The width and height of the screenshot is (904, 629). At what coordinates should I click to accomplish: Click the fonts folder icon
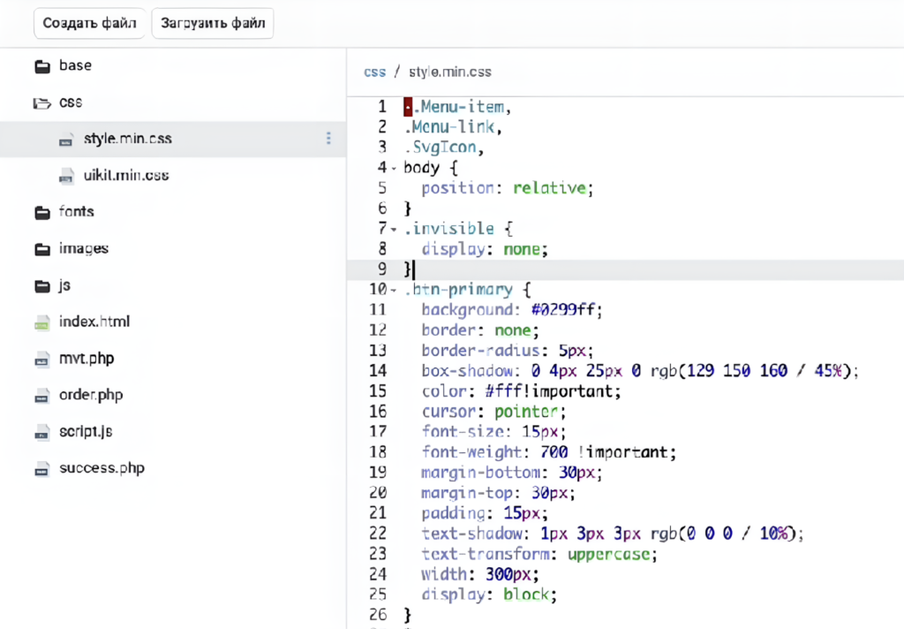pyautogui.click(x=41, y=213)
